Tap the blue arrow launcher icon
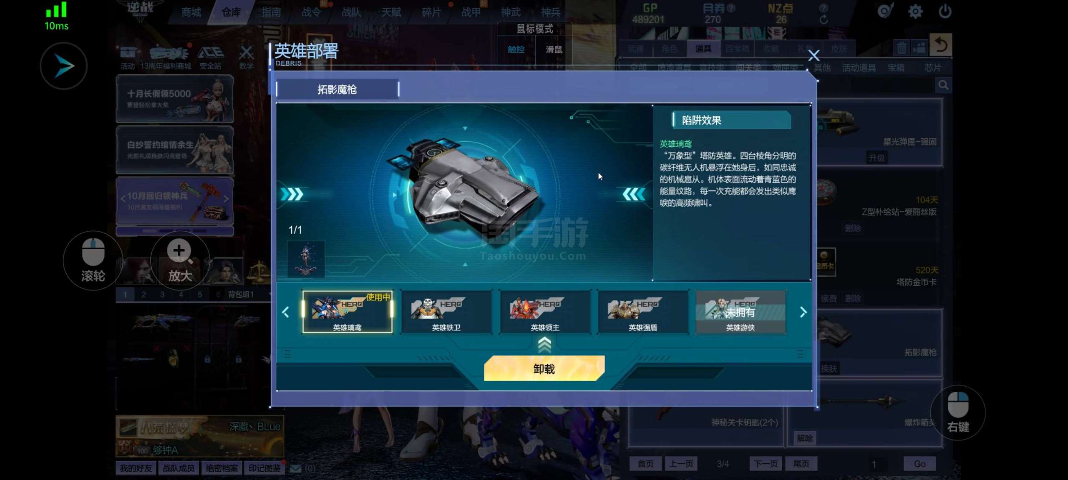Screen dimensions: 1068x480 coord(64,66)
